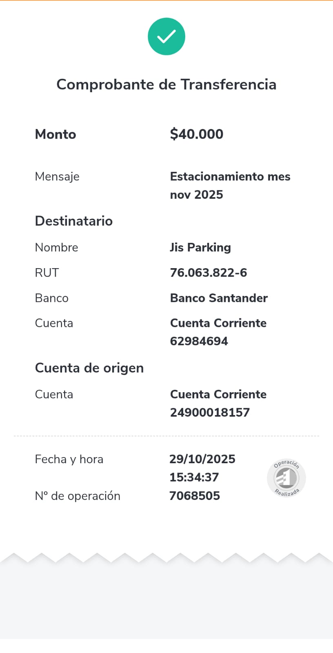
Task: Select the operation number 7068505
Action: pyautogui.click(x=195, y=496)
